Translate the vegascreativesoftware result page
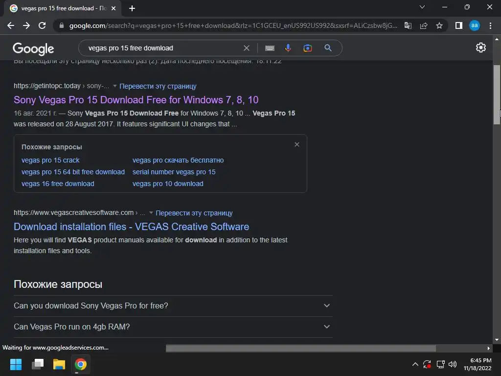501x376 pixels. click(194, 213)
